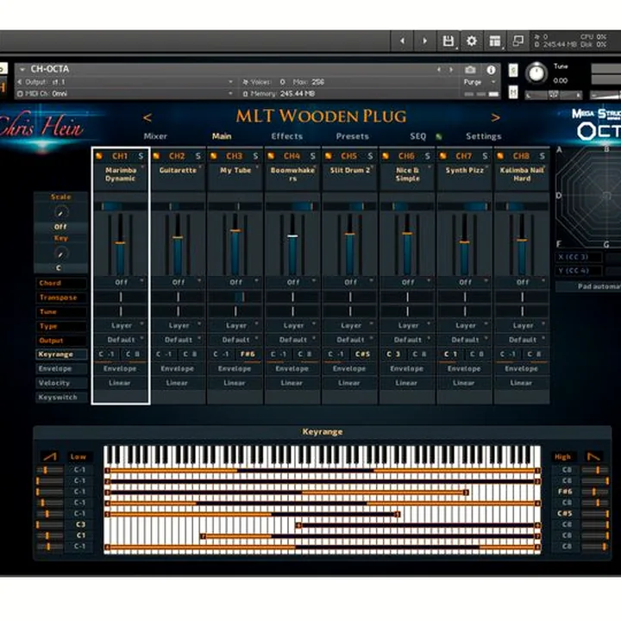Switch to the Presets tab
The width and height of the screenshot is (621, 621).
click(x=353, y=136)
